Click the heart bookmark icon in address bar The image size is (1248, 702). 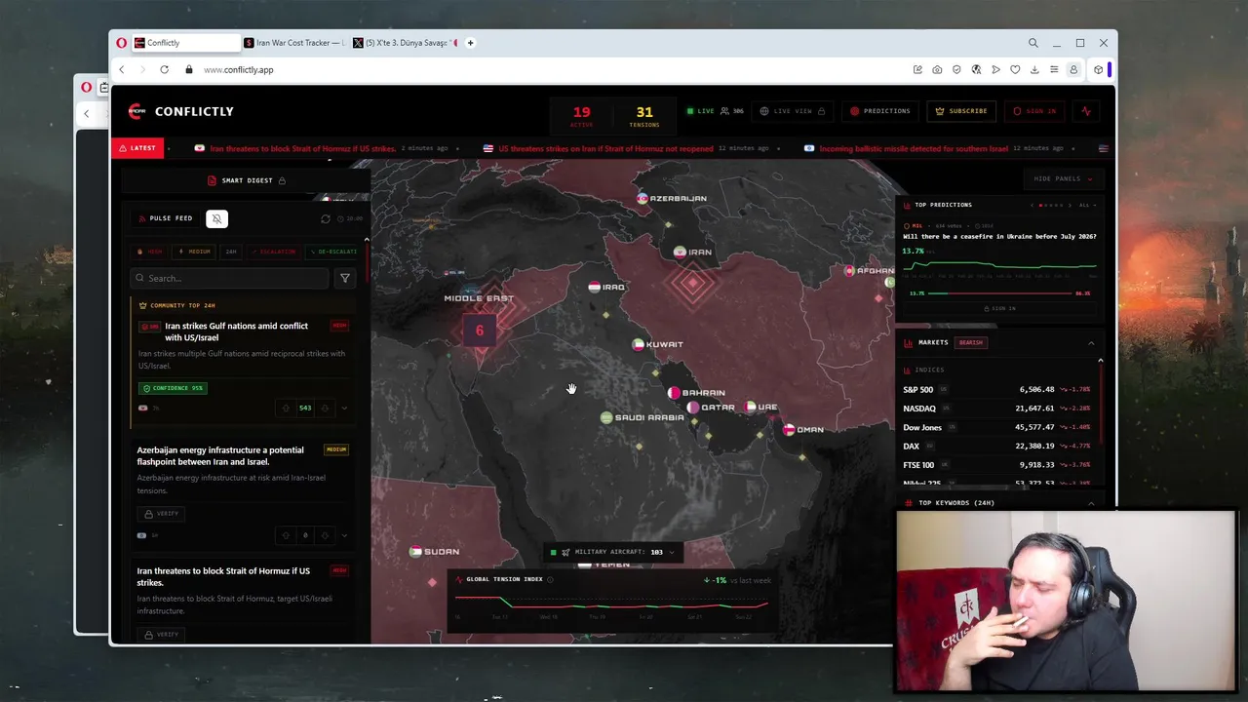[x=1015, y=69]
